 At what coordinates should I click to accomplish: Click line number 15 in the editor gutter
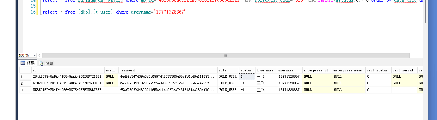[x=33, y=6]
